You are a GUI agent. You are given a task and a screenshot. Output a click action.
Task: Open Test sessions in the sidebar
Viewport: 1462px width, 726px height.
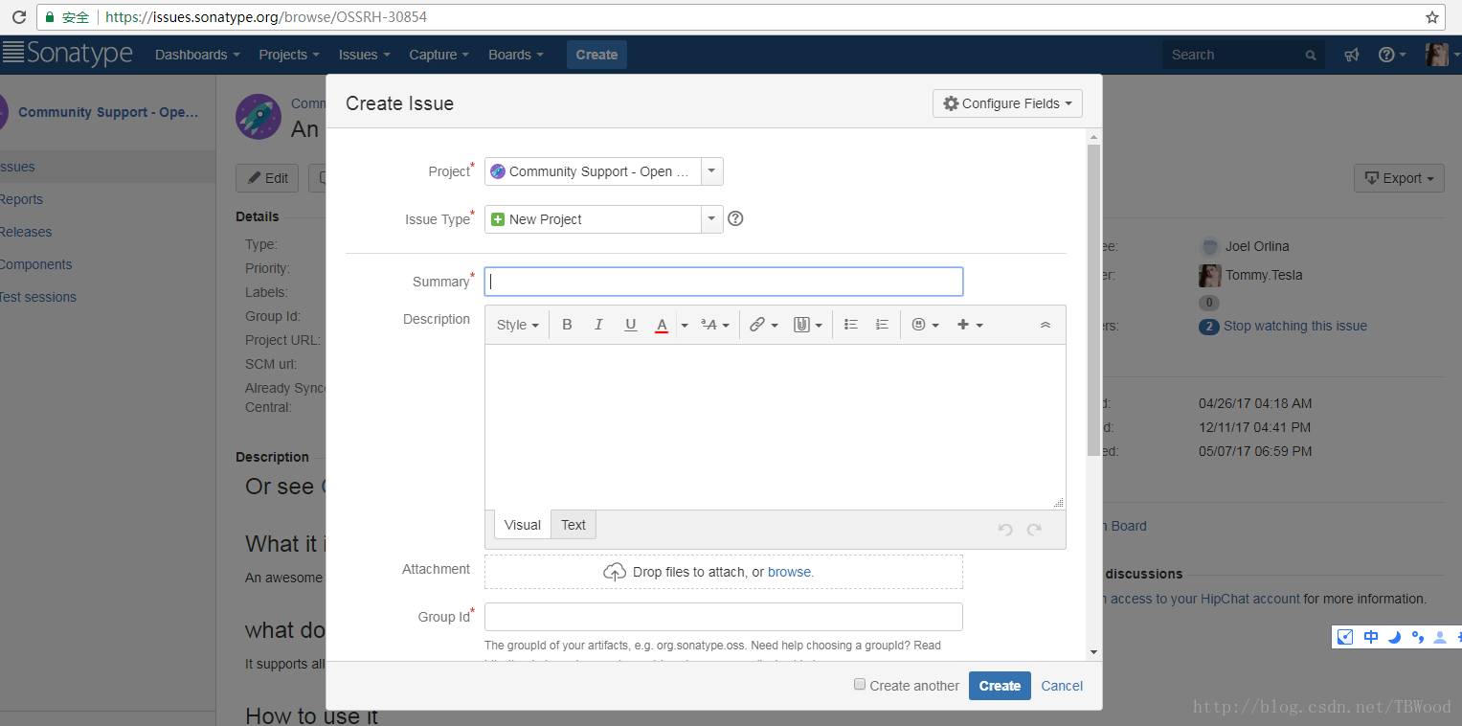[x=38, y=297]
